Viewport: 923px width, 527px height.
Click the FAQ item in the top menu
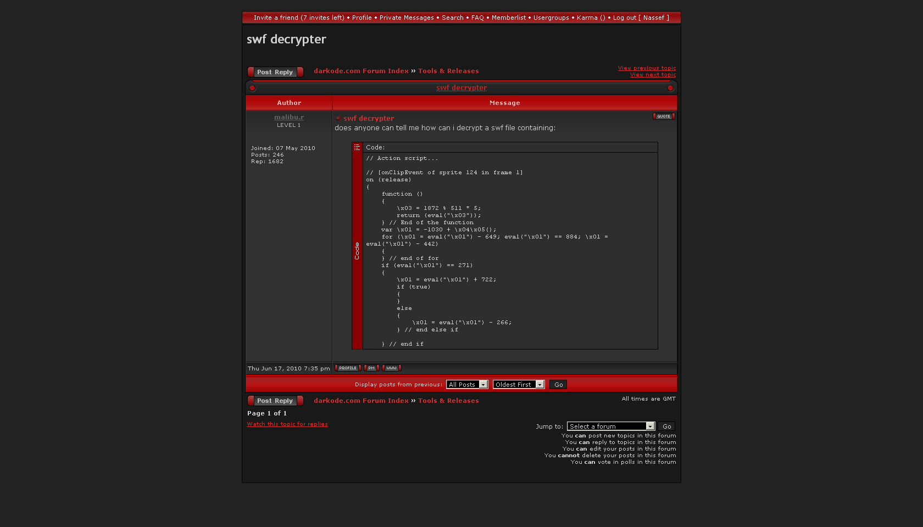click(477, 18)
